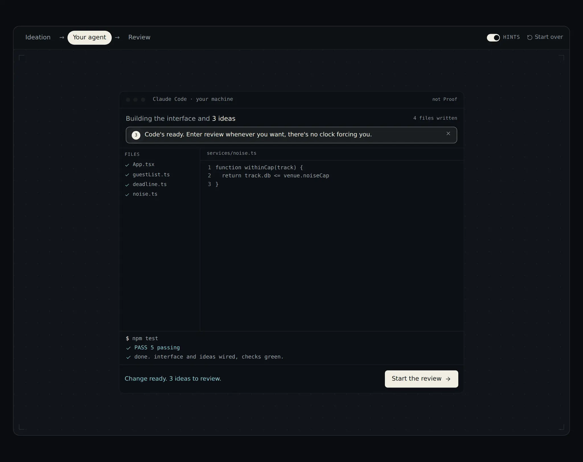The image size is (583, 462).
Task: Select noise.ts in the files list
Action: coord(145,194)
